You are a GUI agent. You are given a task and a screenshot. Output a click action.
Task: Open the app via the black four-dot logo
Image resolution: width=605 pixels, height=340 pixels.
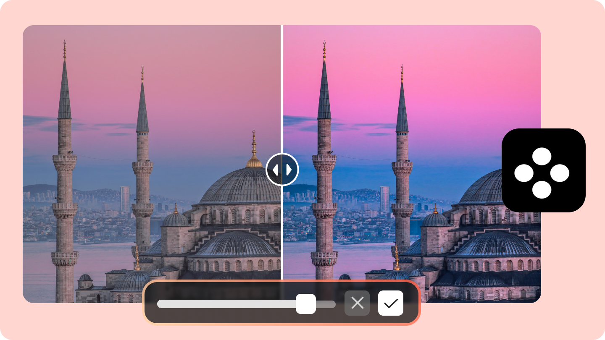pyautogui.click(x=544, y=170)
